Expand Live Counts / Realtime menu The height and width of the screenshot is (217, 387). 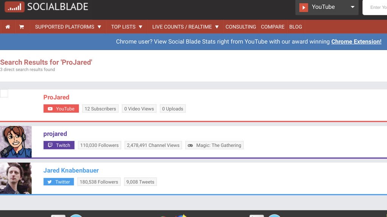tap(186, 27)
